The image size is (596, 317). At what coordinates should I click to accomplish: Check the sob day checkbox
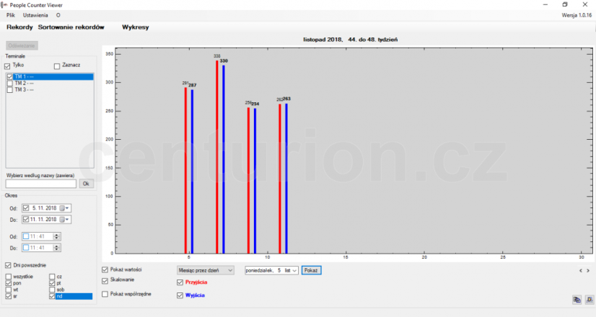pyautogui.click(x=52, y=290)
